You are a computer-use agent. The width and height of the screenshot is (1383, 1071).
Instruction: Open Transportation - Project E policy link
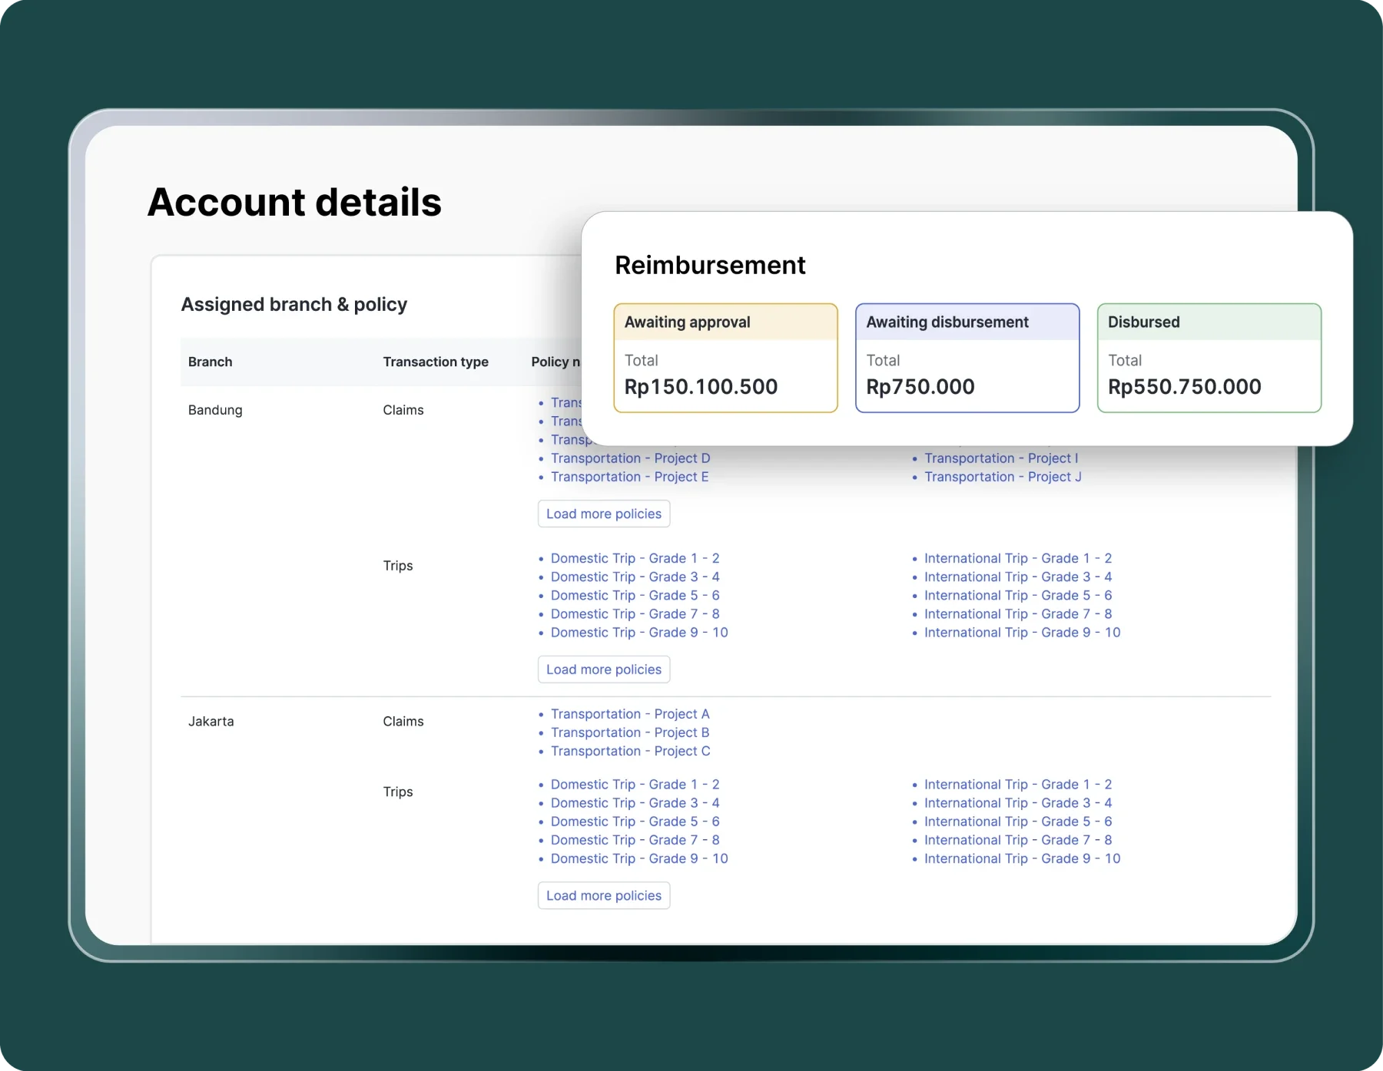[629, 477]
